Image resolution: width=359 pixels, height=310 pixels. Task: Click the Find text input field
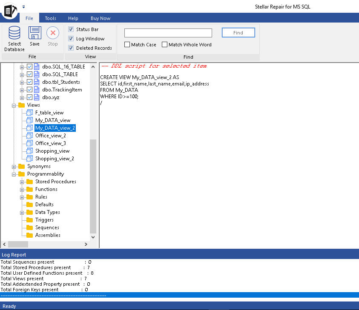(168, 33)
